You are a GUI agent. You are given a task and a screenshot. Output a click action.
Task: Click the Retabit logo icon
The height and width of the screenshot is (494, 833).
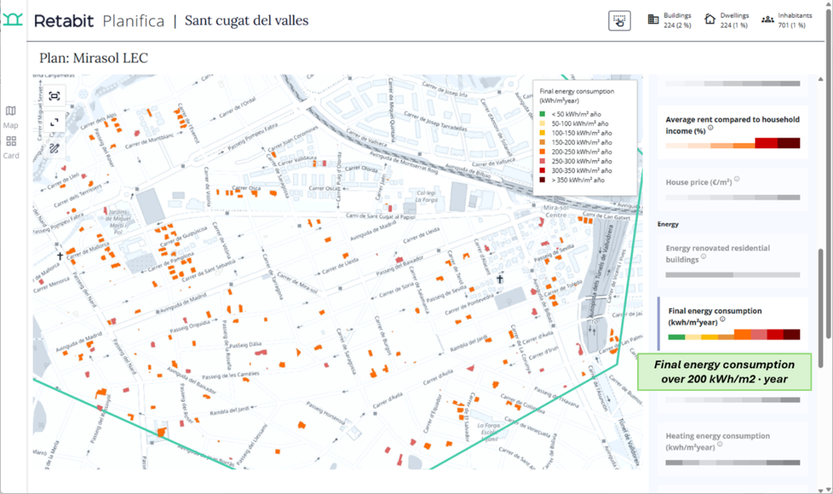point(13,20)
